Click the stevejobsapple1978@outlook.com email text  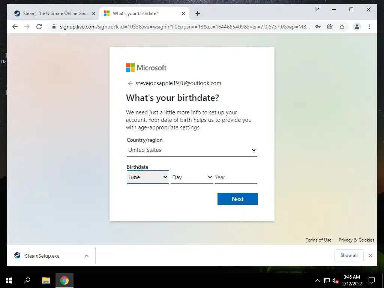(x=178, y=83)
